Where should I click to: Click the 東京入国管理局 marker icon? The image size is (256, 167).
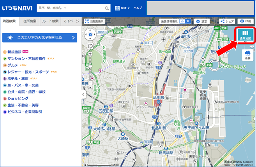tap(216, 102)
